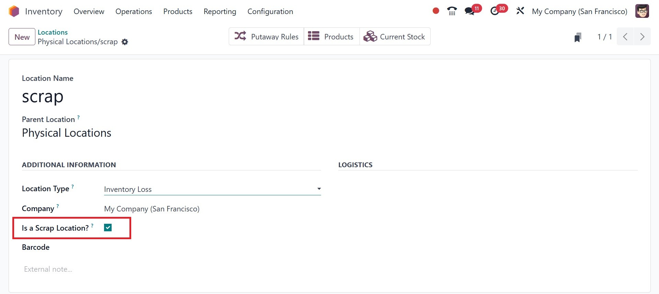Click the red recording indicator icon
Screen dimensions: 659x294
coord(436,11)
